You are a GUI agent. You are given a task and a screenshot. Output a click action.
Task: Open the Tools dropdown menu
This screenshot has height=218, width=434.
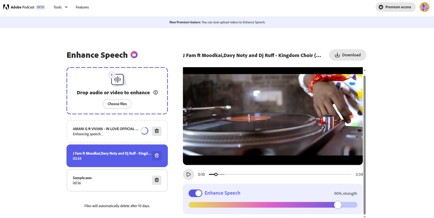coord(61,7)
